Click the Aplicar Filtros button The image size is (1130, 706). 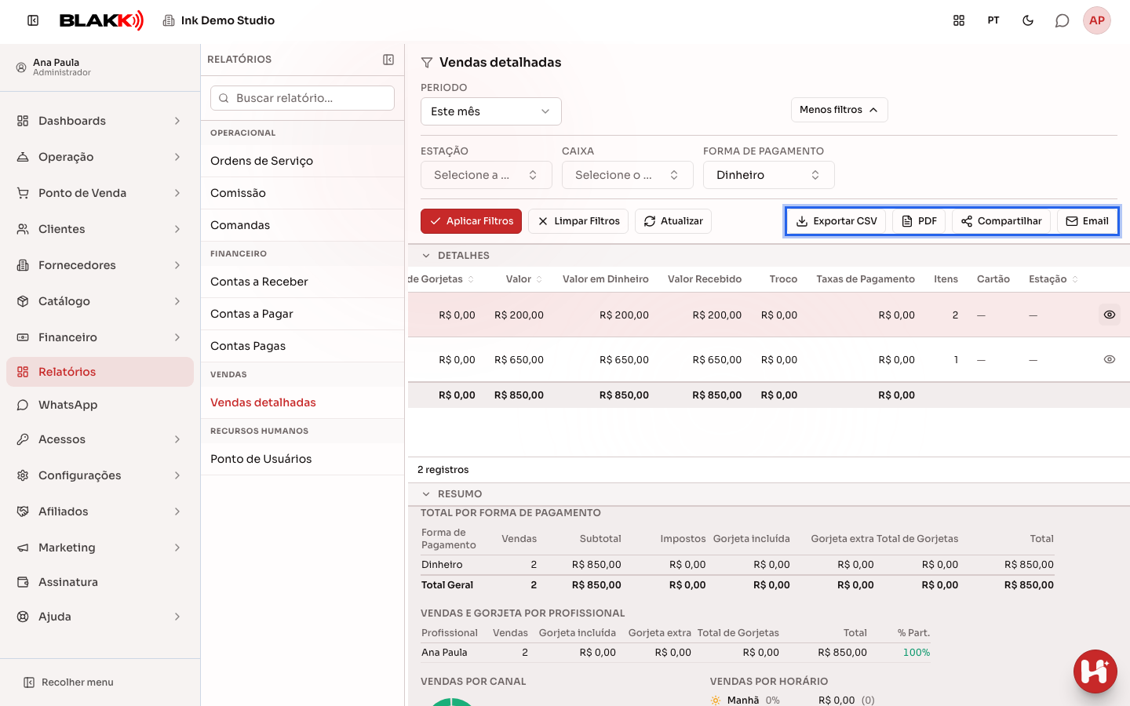(x=472, y=221)
